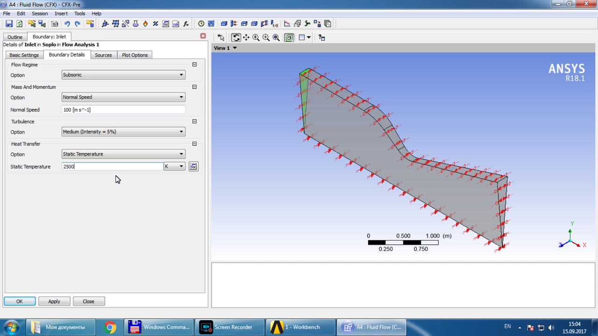Collapse the Mass And Momentum section
Viewport: 598px width, 336px height.
coord(194,87)
